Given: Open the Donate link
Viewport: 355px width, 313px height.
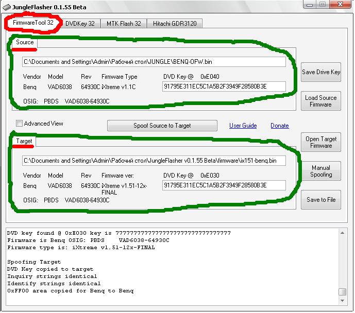Looking at the screenshot, I should tap(280, 126).
